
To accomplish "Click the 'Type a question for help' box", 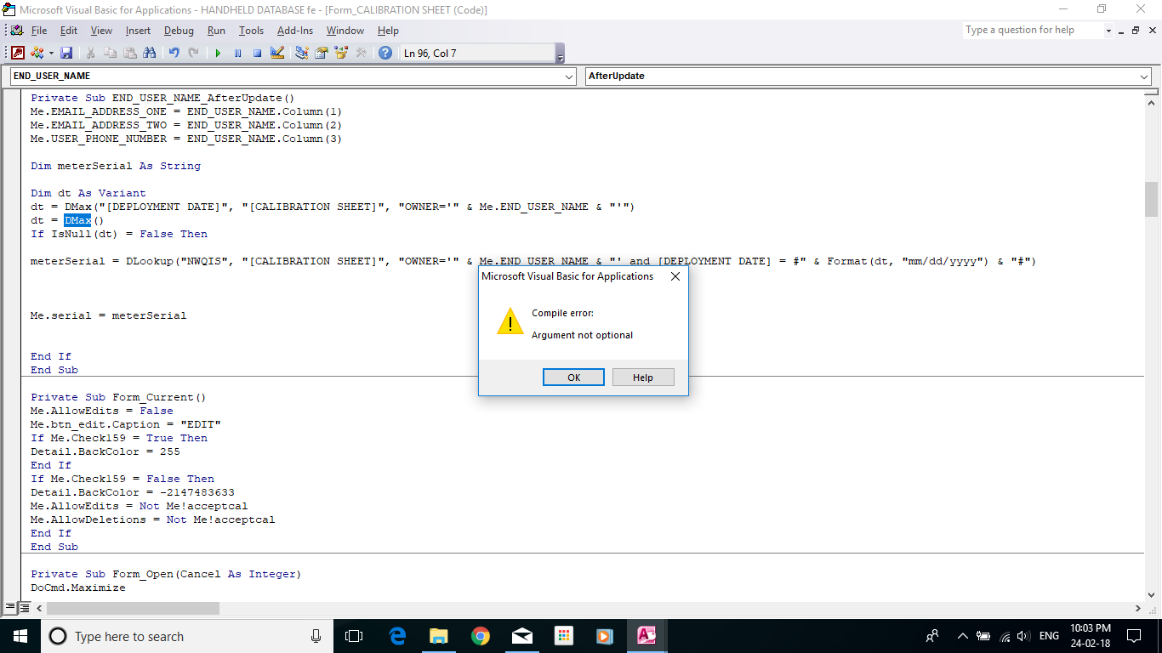I will coord(1033,30).
